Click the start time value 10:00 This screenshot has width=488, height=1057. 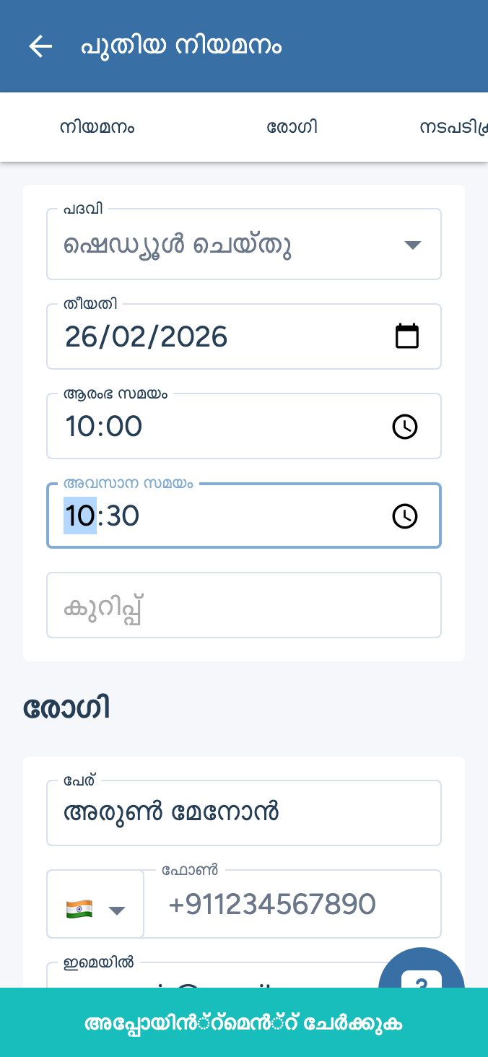click(x=104, y=427)
